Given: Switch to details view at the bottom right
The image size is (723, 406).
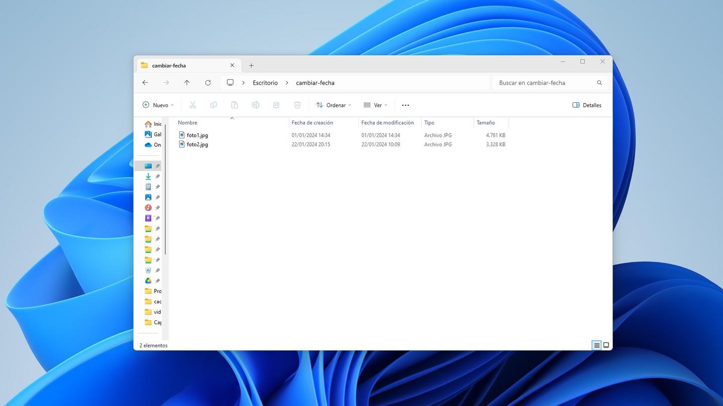Looking at the screenshot, I should [596, 345].
